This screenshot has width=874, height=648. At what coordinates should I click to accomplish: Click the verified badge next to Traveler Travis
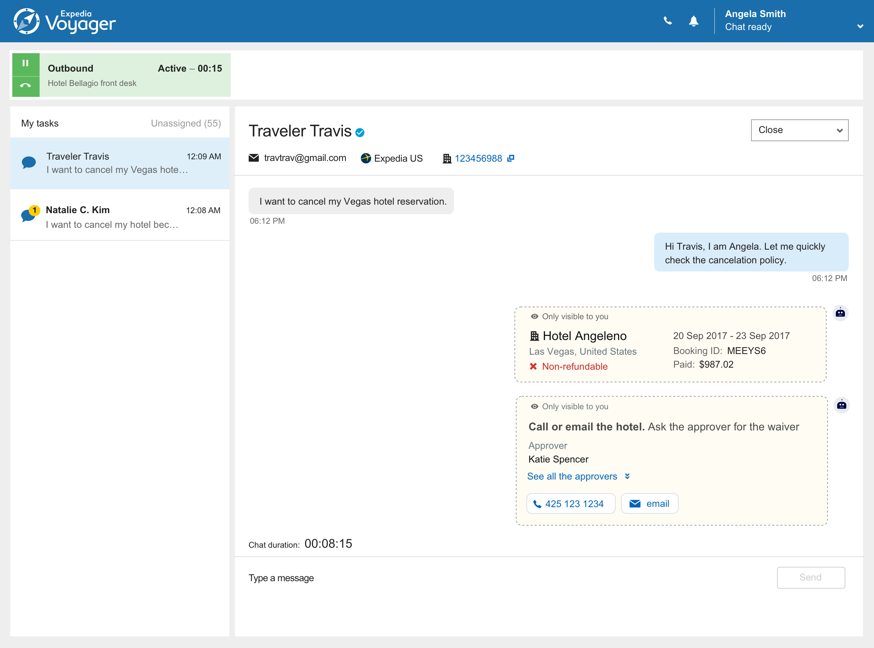coord(360,133)
